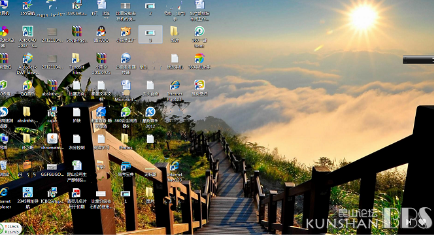Select the highlighted image file named 3
The height and width of the screenshot is (236, 438).
(x=150, y=34)
